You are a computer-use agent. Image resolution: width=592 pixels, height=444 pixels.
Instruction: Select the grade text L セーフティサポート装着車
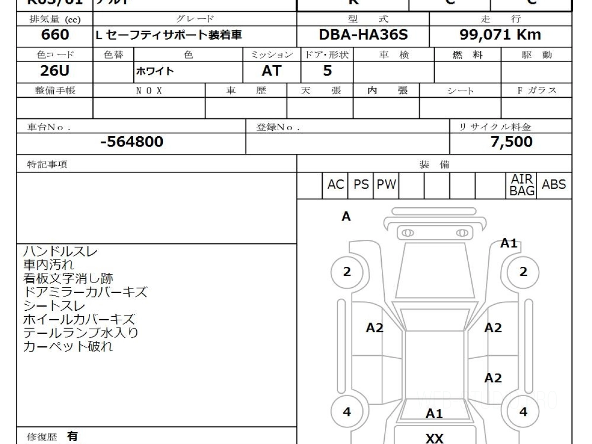coord(168,36)
